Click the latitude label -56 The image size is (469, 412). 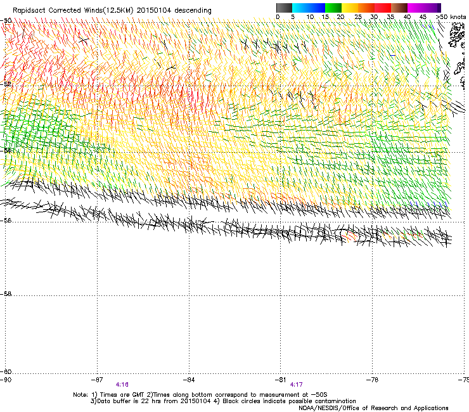tap(6, 221)
